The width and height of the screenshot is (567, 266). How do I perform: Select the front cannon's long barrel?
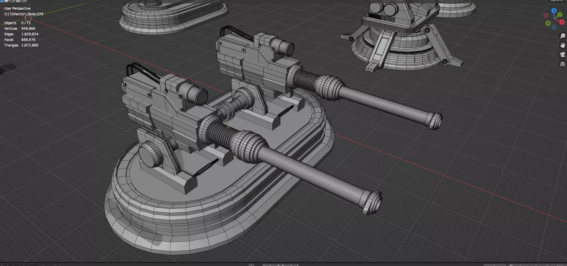click(x=313, y=173)
